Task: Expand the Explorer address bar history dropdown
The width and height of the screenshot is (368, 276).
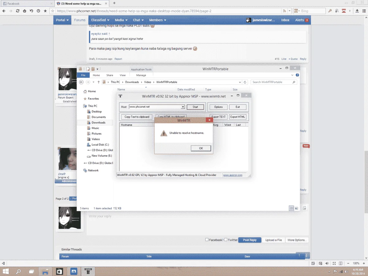Action: (x=240, y=82)
